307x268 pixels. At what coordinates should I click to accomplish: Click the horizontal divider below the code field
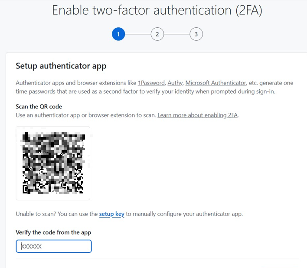tap(157, 259)
